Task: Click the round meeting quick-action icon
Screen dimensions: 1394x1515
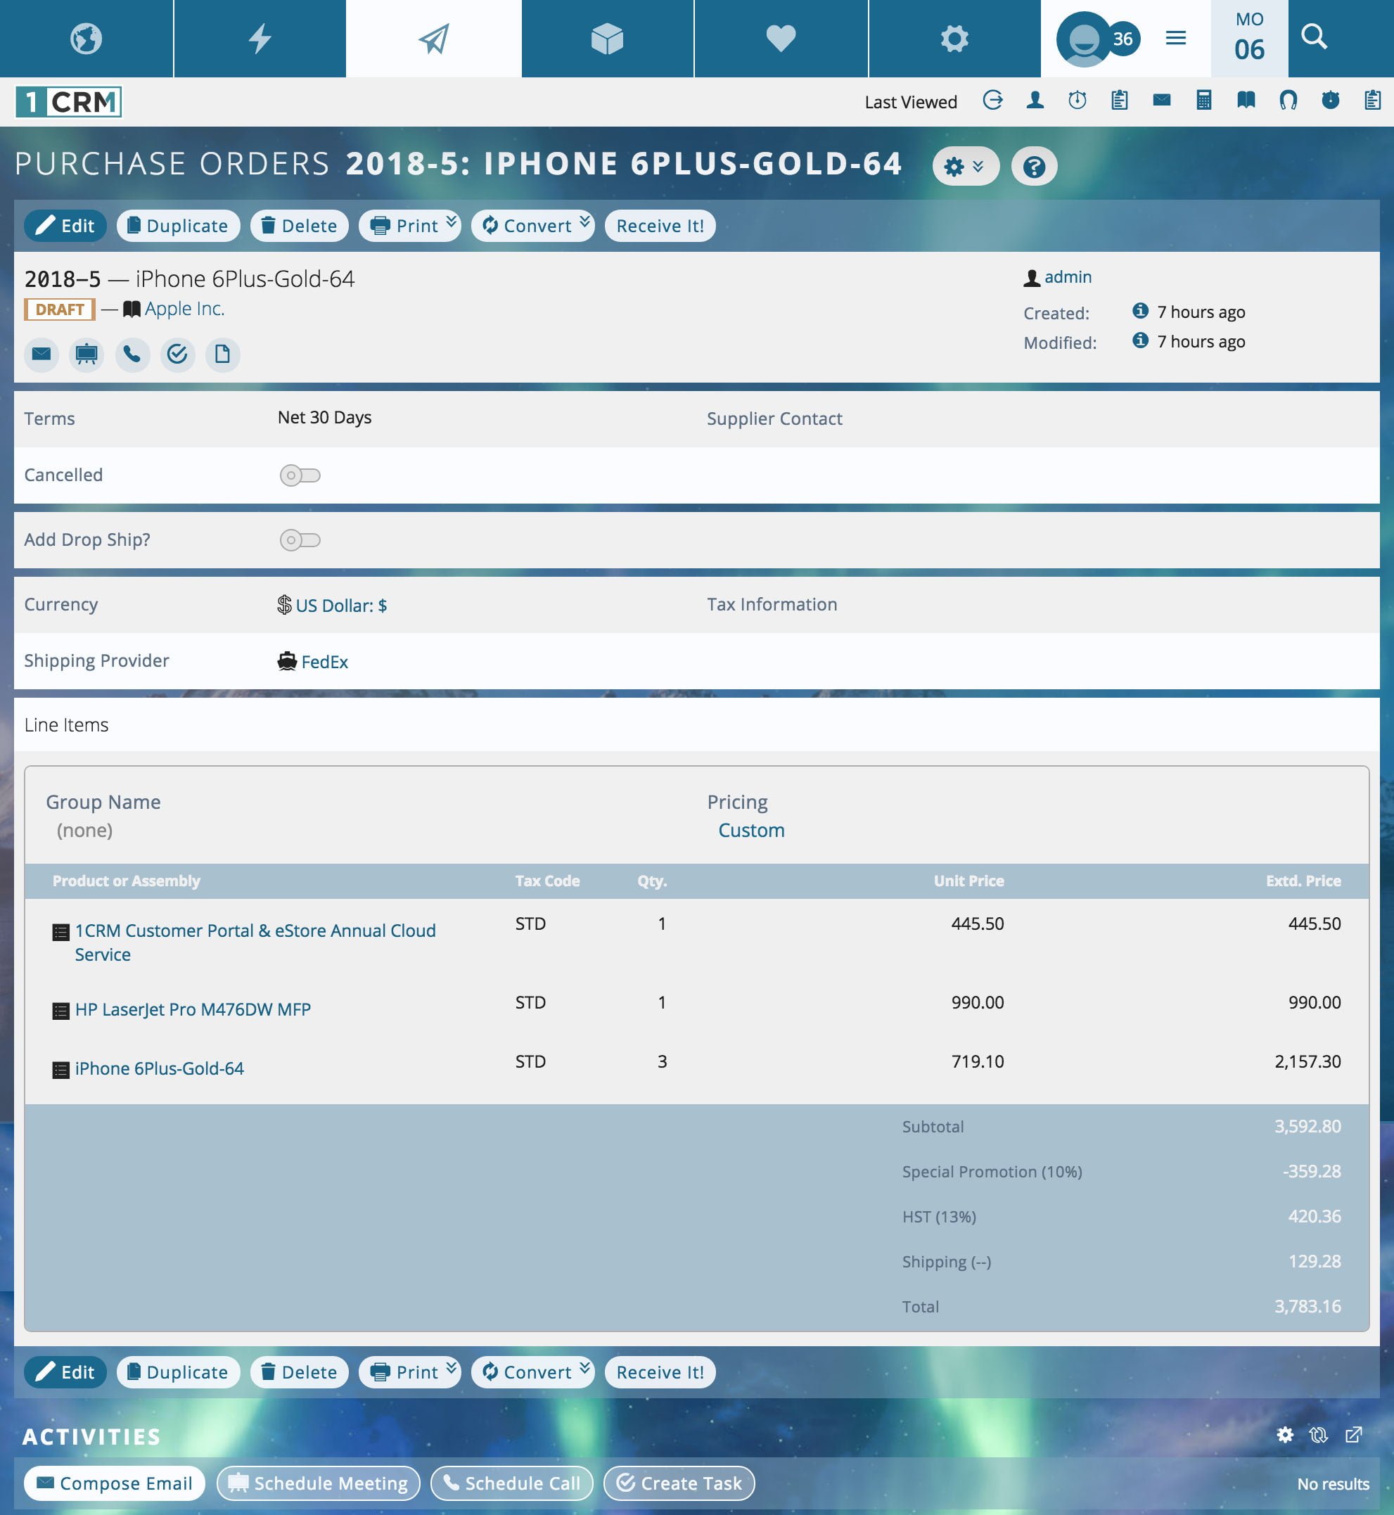Action: point(87,354)
